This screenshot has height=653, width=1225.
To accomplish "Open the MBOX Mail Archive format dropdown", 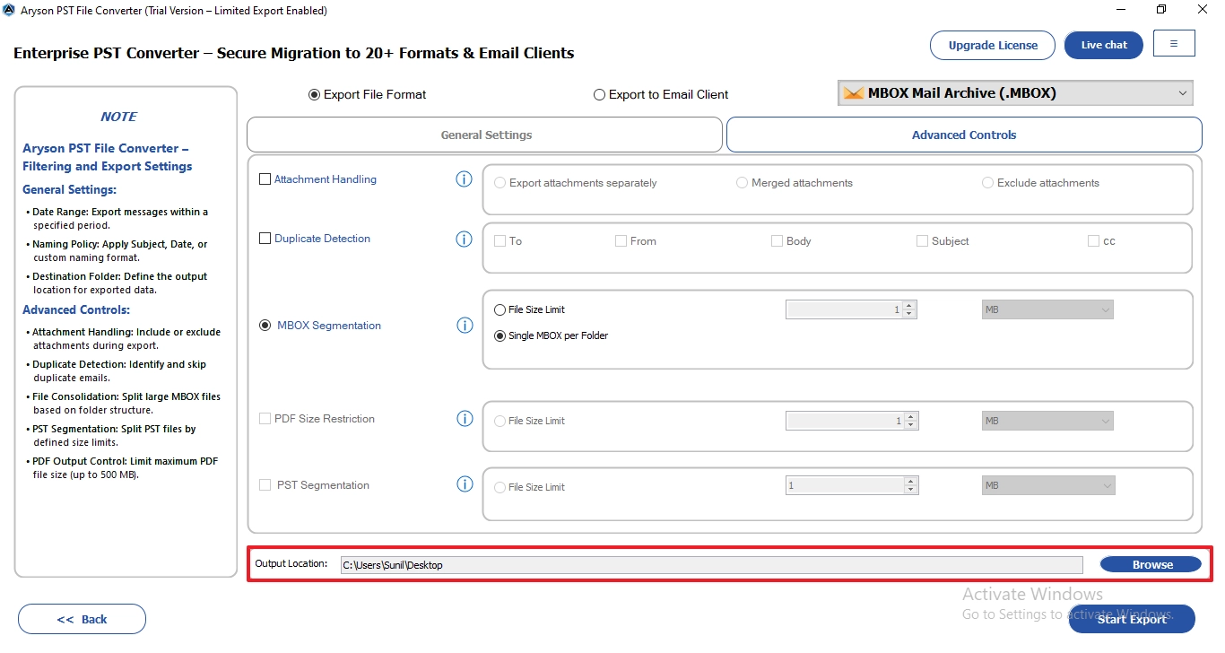I will pos(1015,93).
